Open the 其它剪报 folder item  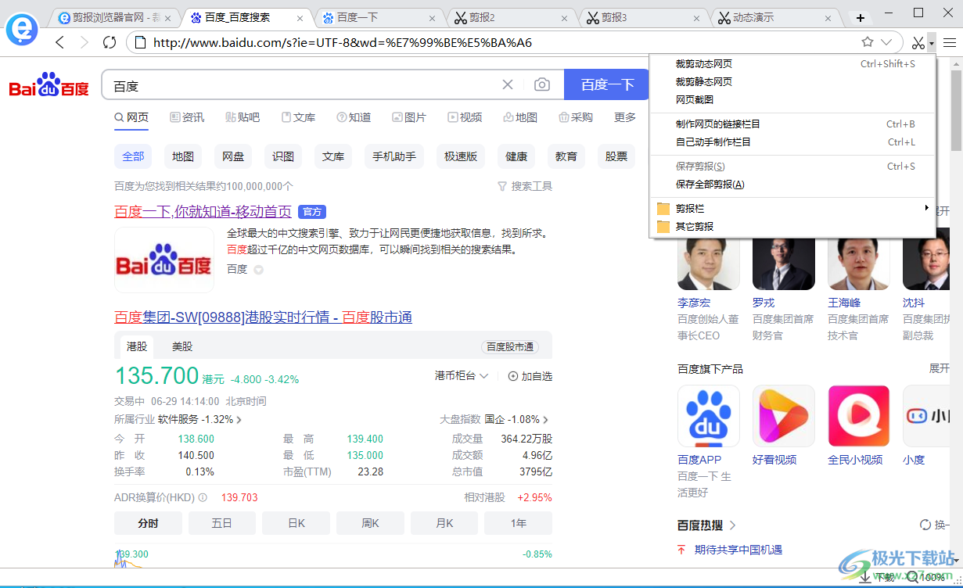pos(792,226)
